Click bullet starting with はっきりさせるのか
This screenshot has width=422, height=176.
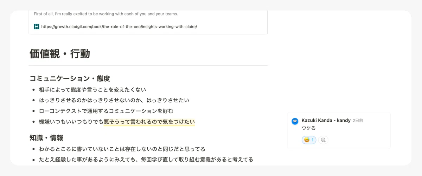[114, 100]
